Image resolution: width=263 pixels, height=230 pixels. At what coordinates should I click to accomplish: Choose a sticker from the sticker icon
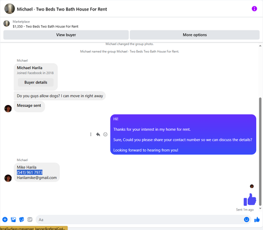22,219
